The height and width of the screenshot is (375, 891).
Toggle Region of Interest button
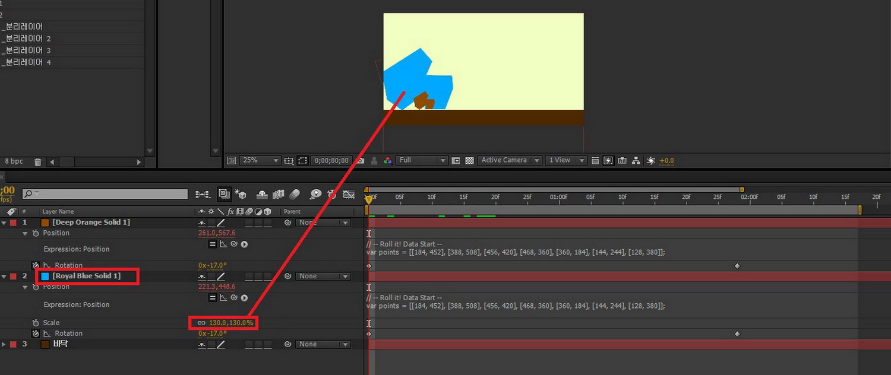click(456, 160)
